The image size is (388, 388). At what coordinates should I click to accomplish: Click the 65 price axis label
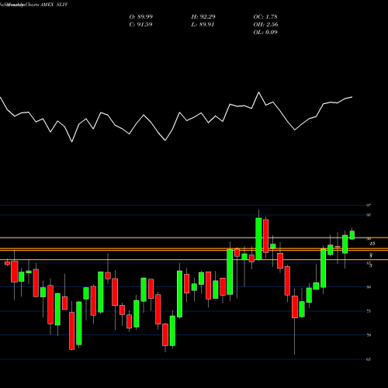click(369, 359)
